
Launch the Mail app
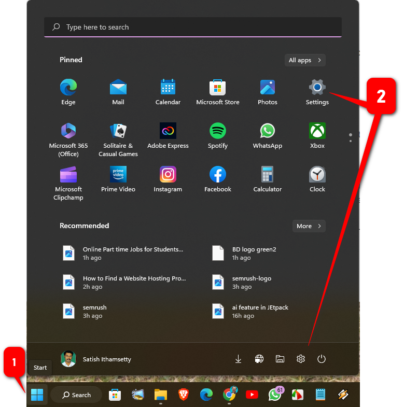(x=118, y=92)
